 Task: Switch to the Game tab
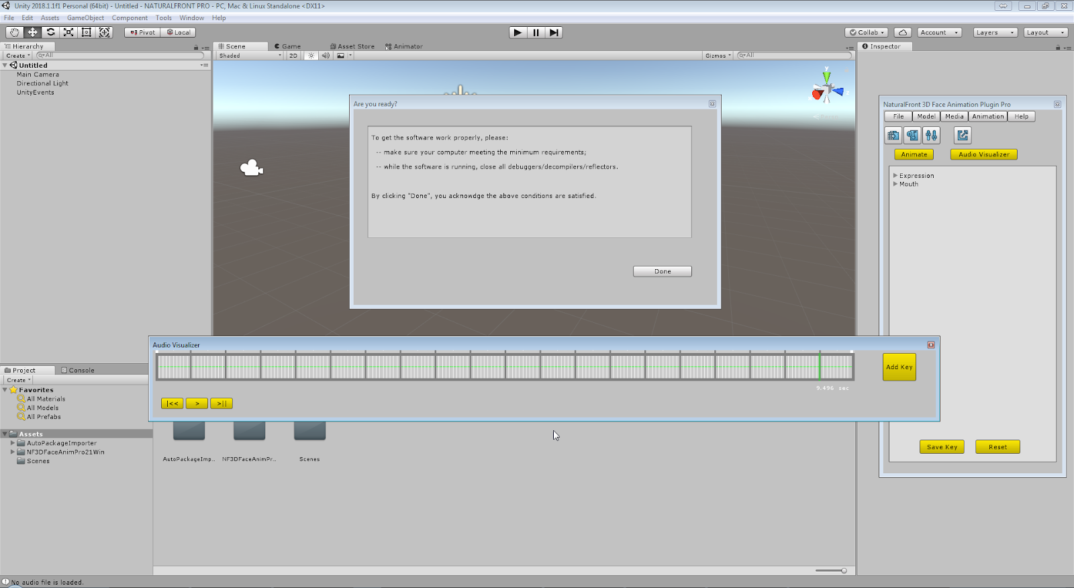coord(288,46)
